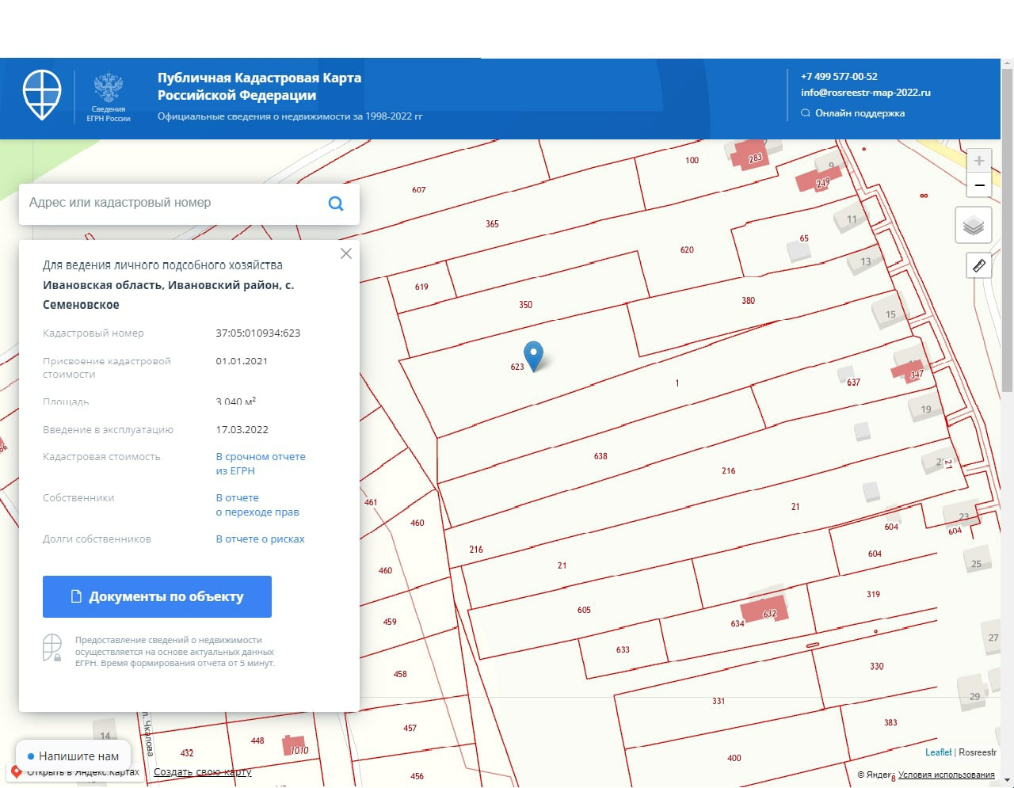
Task: Click the red building labeled 1010
Action: pos(295,746)
